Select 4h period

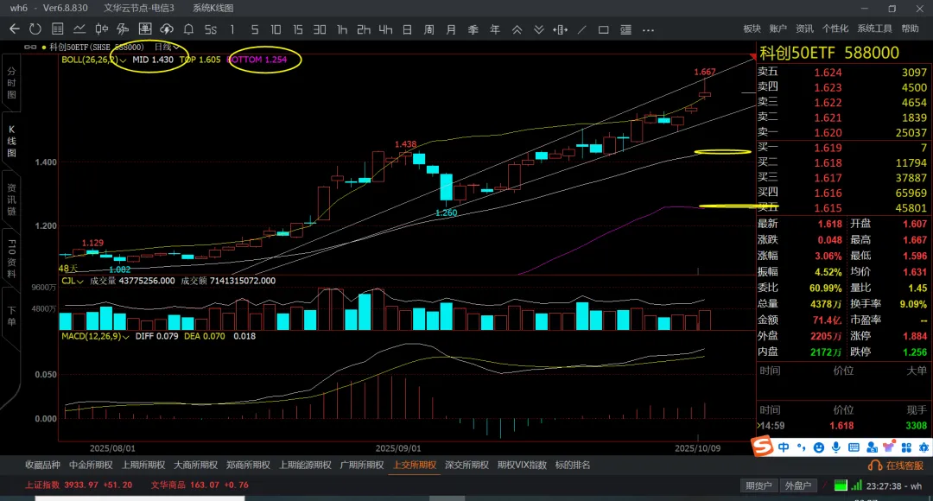(385, 29)
